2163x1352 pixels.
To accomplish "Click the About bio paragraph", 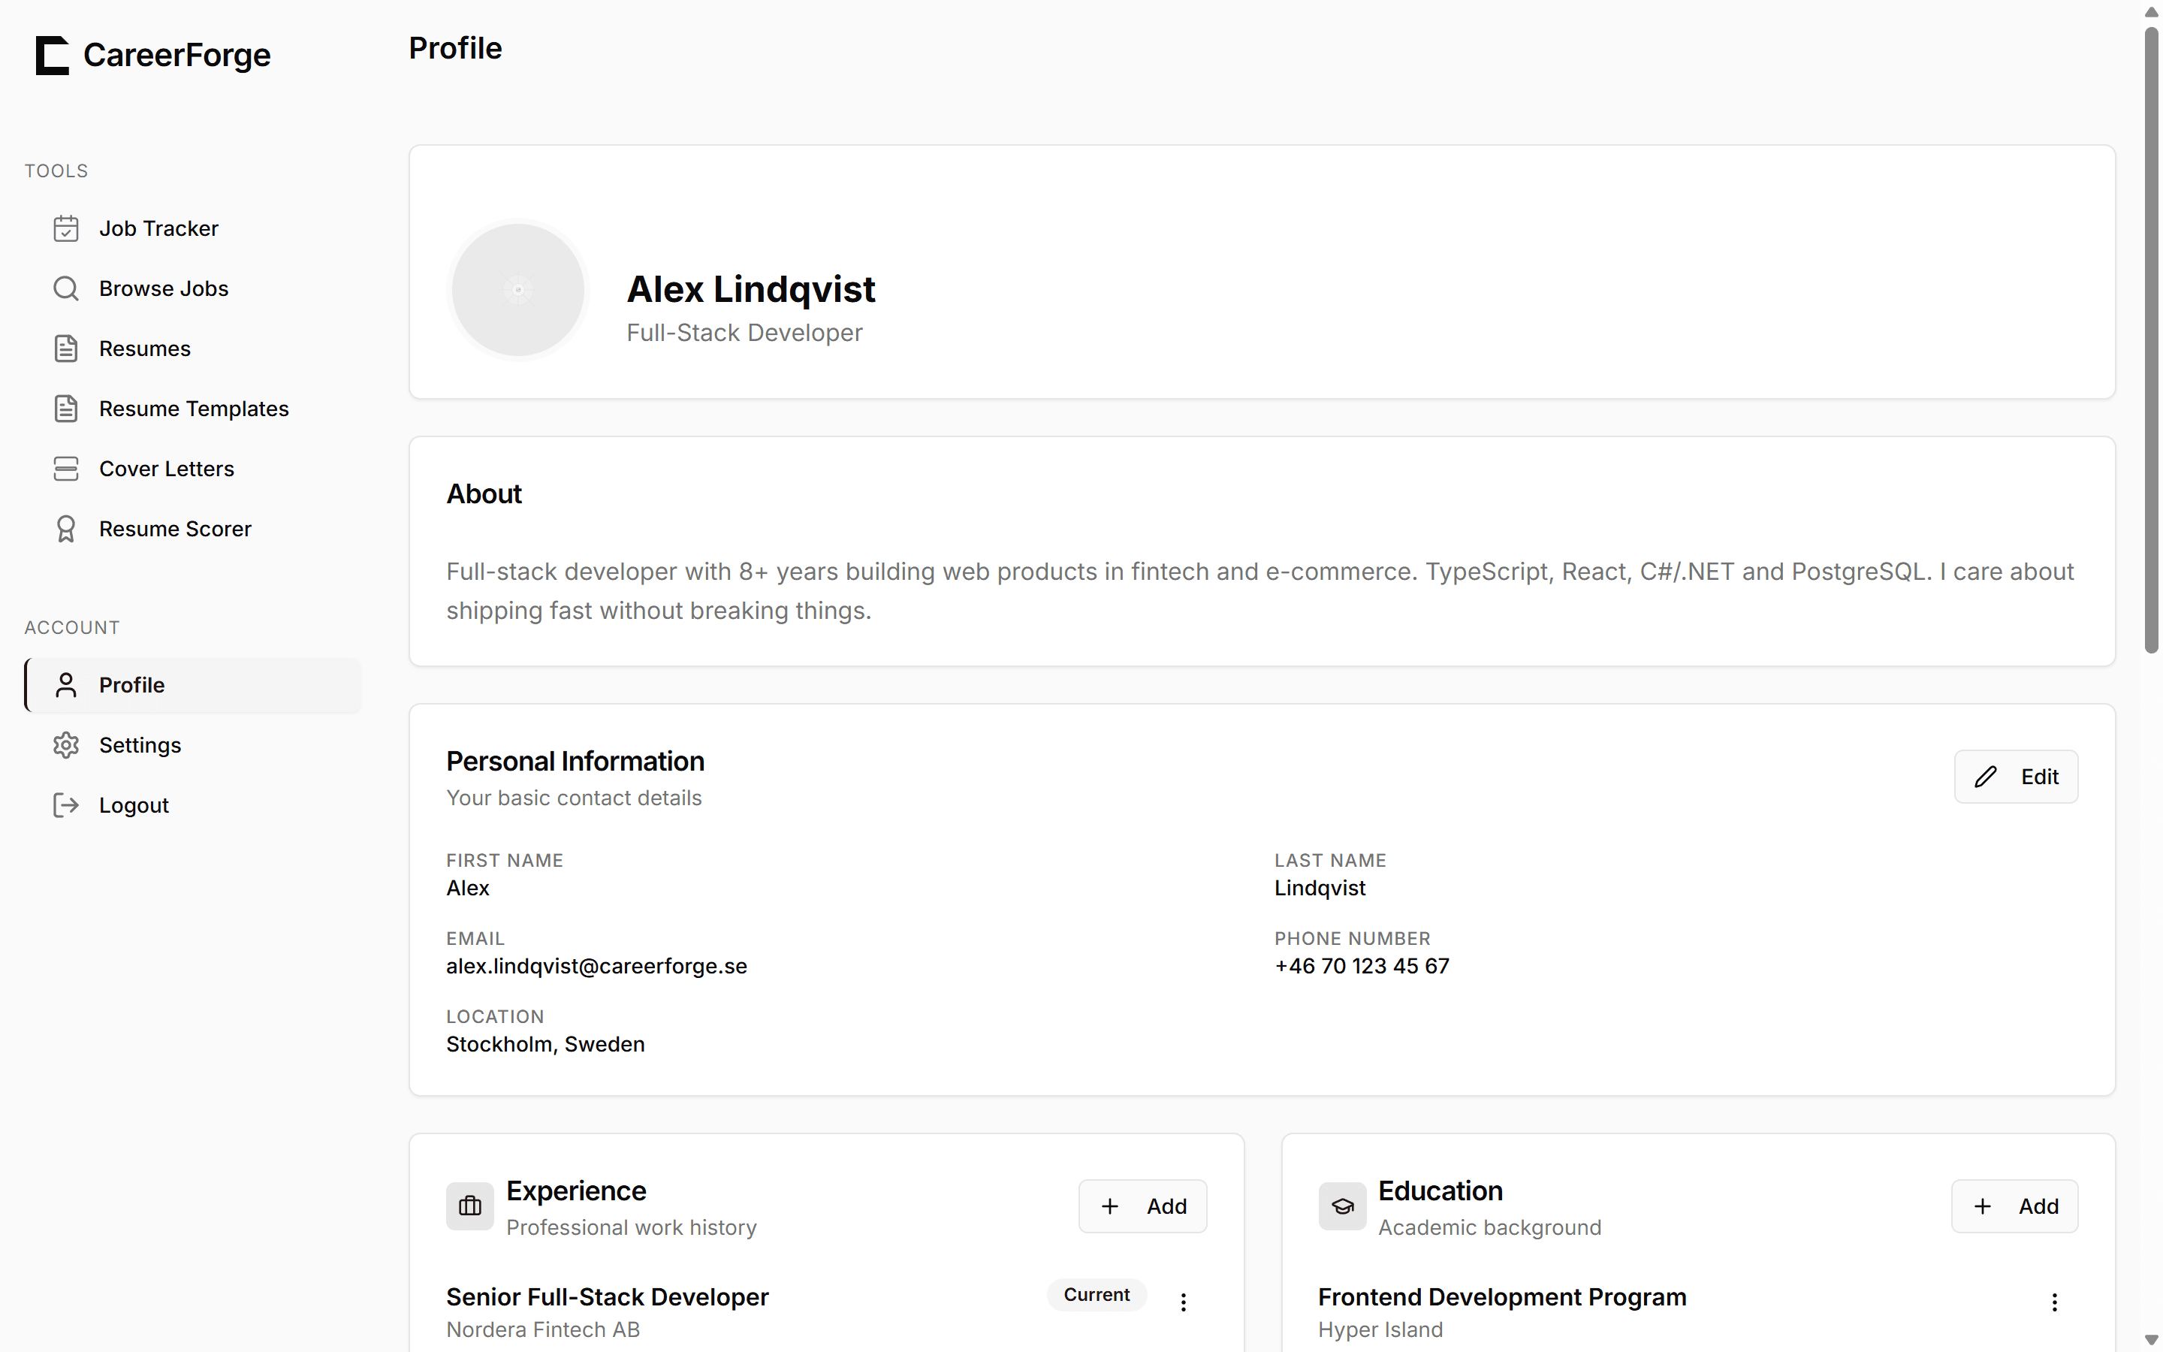I will (x=1259, y=591).
